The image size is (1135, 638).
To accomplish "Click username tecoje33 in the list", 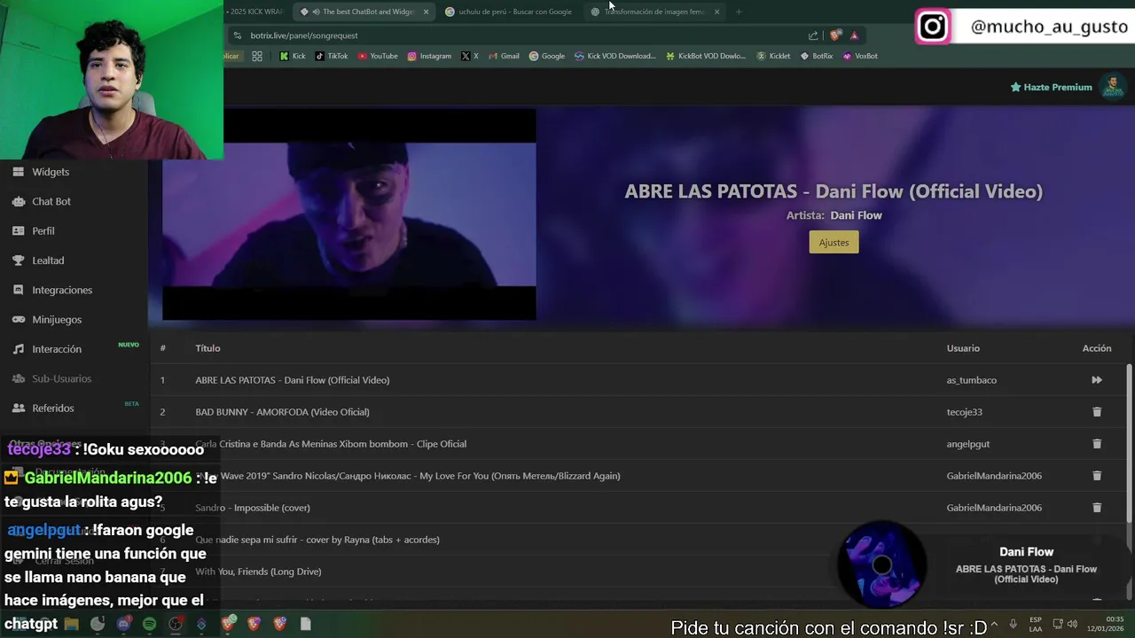I will 965,412.
